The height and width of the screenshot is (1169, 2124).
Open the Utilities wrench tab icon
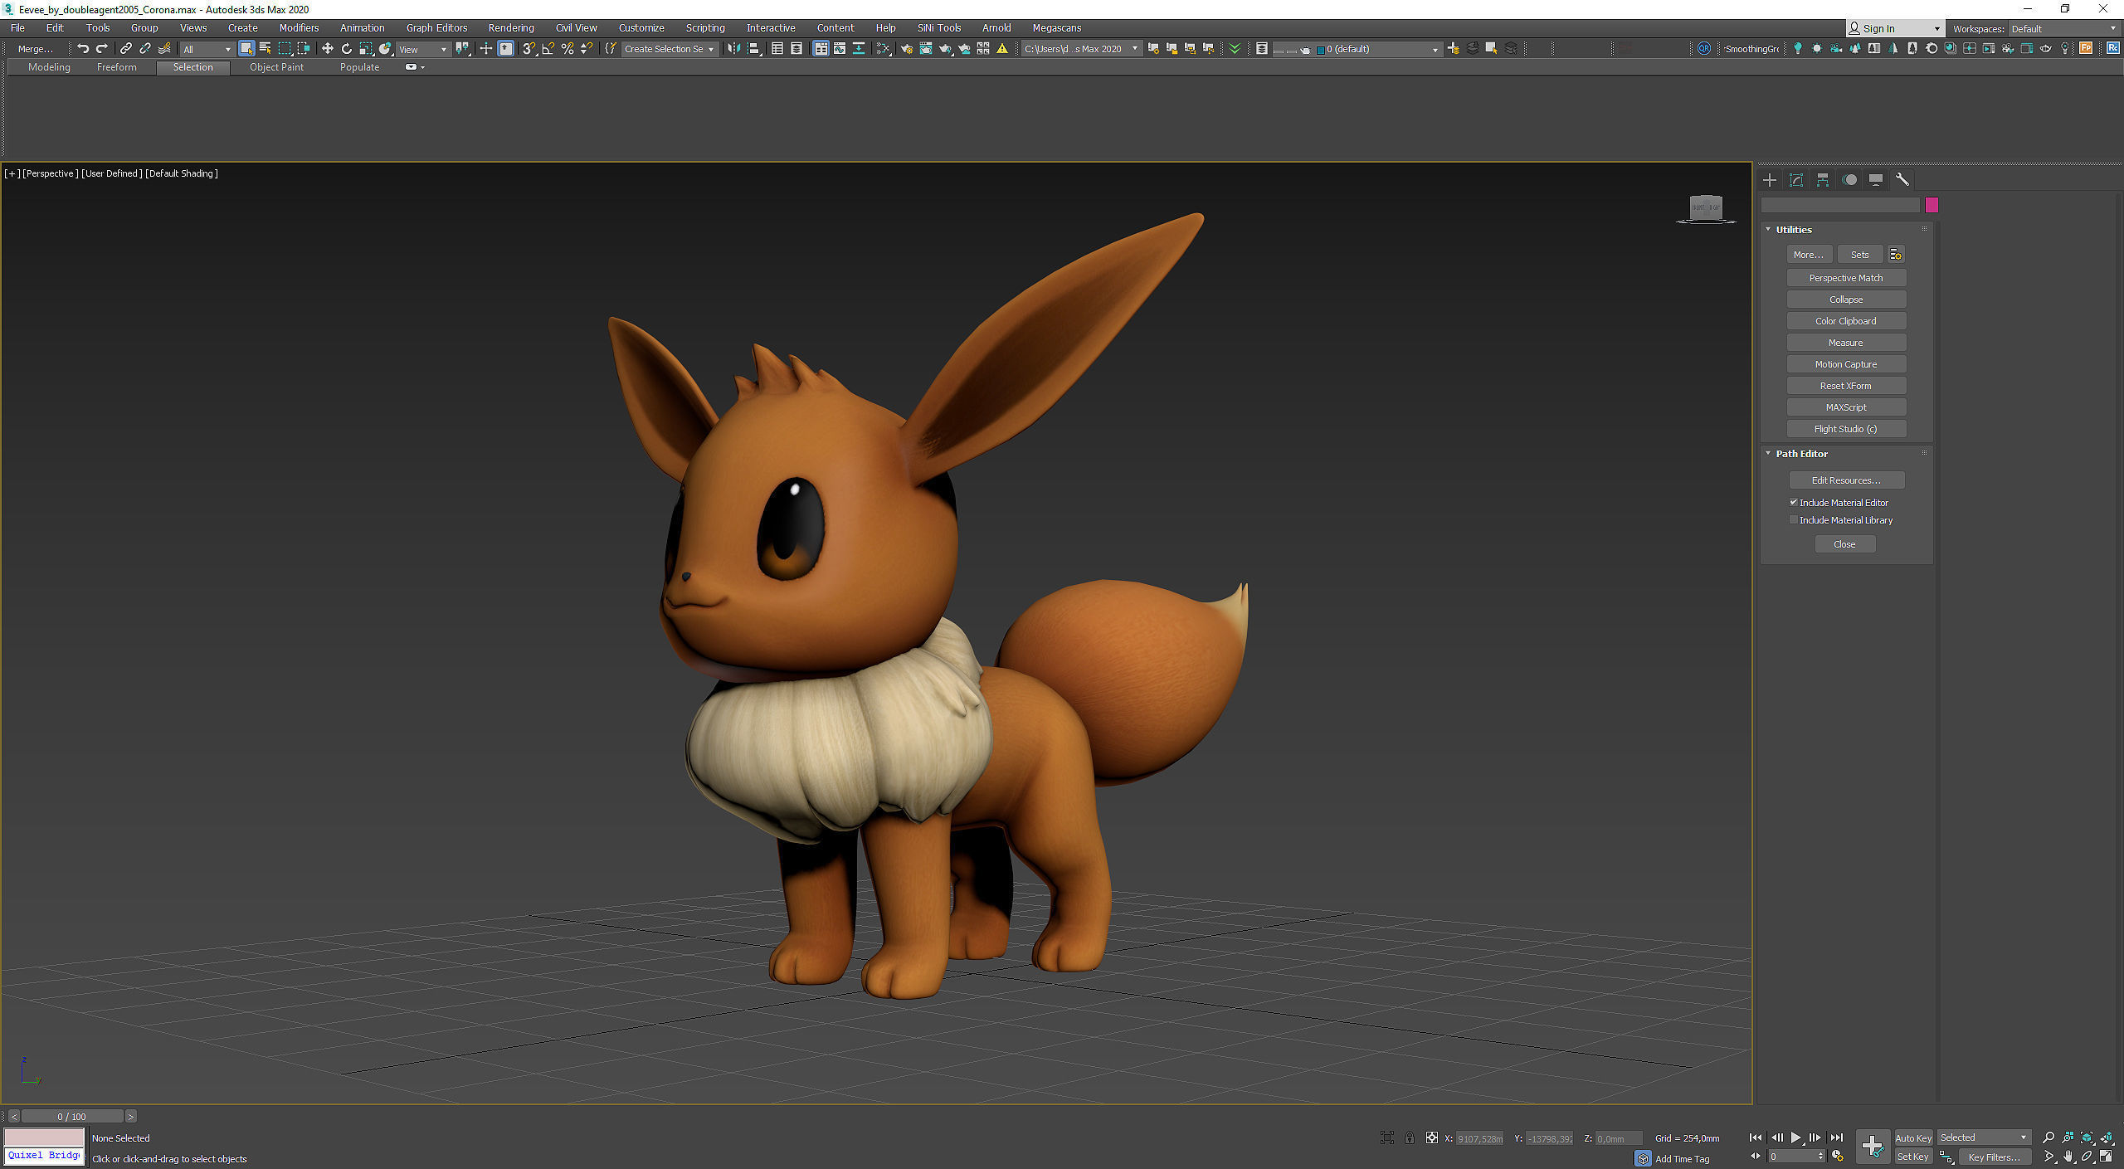(x=1902, y=179)
